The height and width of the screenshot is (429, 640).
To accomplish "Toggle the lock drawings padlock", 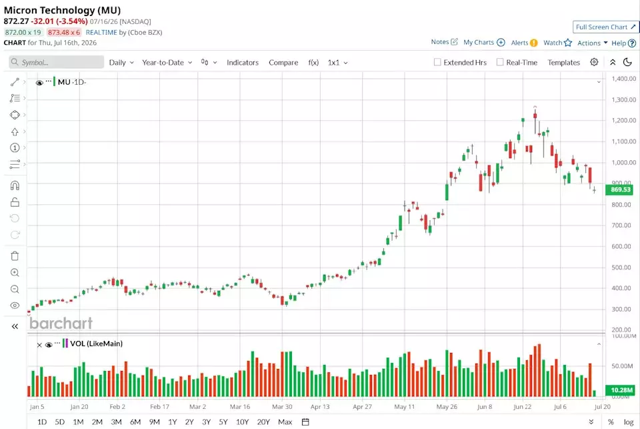I will (15, 202).
